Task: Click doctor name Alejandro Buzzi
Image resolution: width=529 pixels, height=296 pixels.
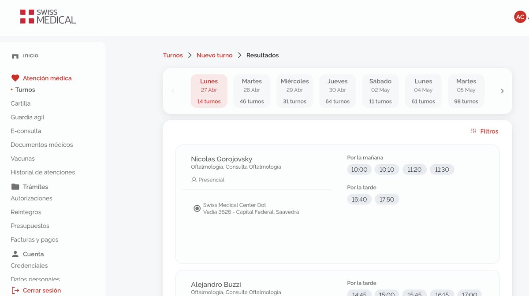Action: pos(216,285)
